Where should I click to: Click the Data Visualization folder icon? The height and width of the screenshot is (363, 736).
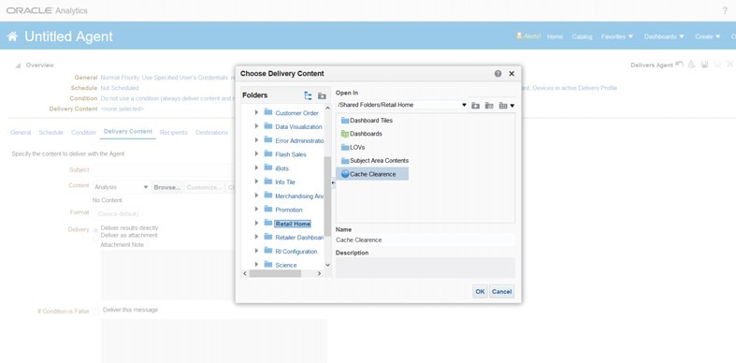pyautogui.click(x=268, y=126)
